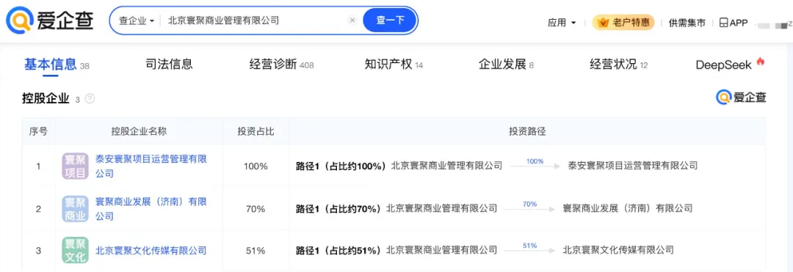Click the 寰聚项目 company logo thumbnail
Viewport: 793px width, 272px height.
point(76,166)
